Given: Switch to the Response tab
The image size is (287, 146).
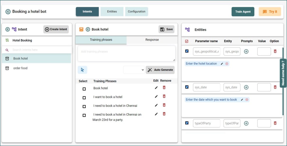Looking at the screenshot, I should 152,40.
